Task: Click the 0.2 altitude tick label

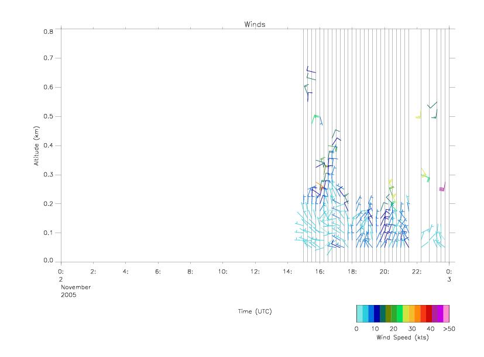Action: coord(48,204)
